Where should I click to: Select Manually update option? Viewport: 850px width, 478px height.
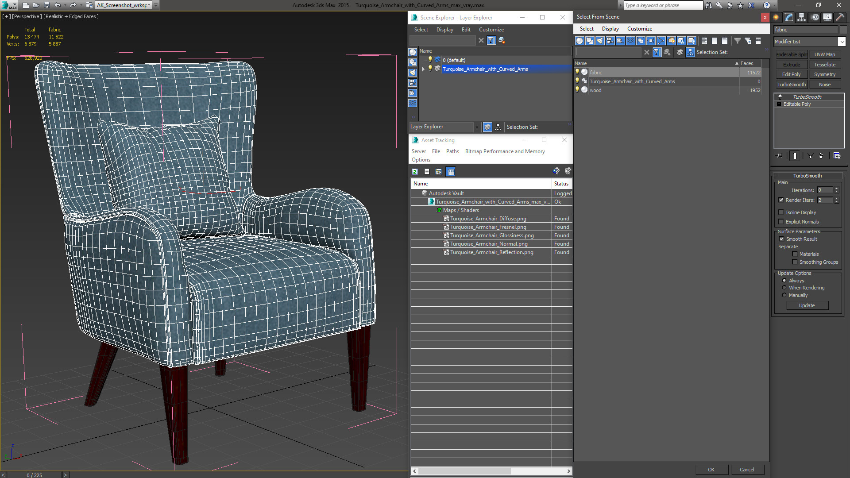(784, 295)
